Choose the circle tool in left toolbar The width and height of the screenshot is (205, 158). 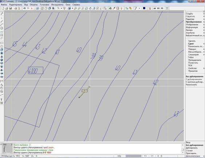click(x=2, y=28)
